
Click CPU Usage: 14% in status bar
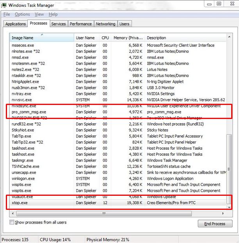point(55,239)
